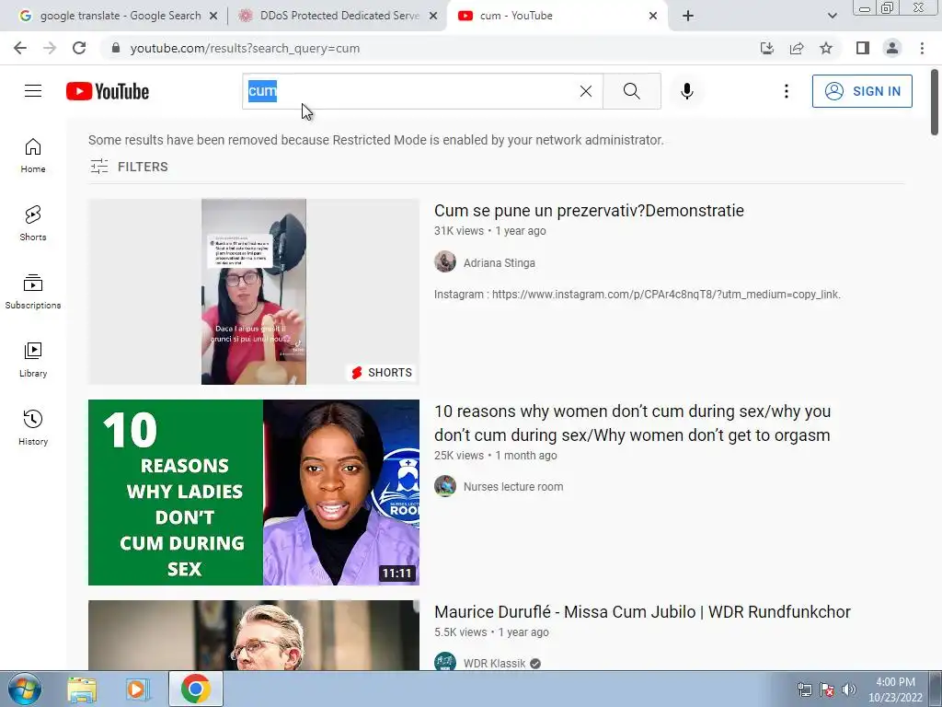Open 10 reasons video title
This screenshot has width=942, height=707.
point(632,423)
